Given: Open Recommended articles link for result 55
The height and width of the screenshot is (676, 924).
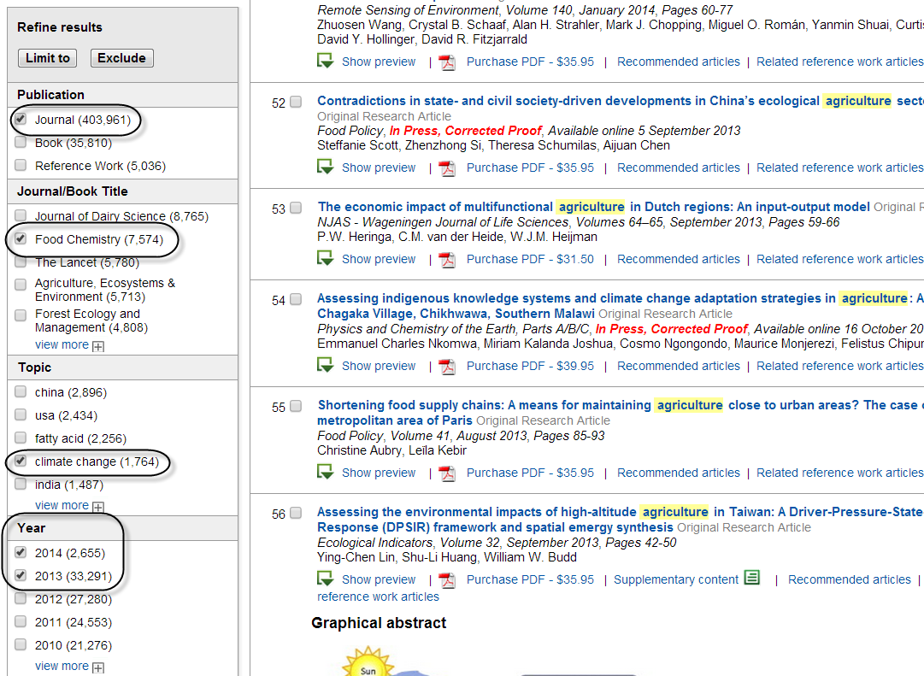Looking at the screenshot, I should [678, 473].
